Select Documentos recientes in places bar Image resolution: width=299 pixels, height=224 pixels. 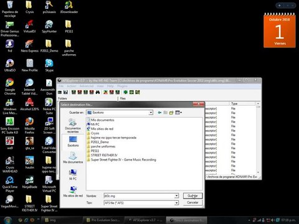pyautogui.click(x=73, y=126)
